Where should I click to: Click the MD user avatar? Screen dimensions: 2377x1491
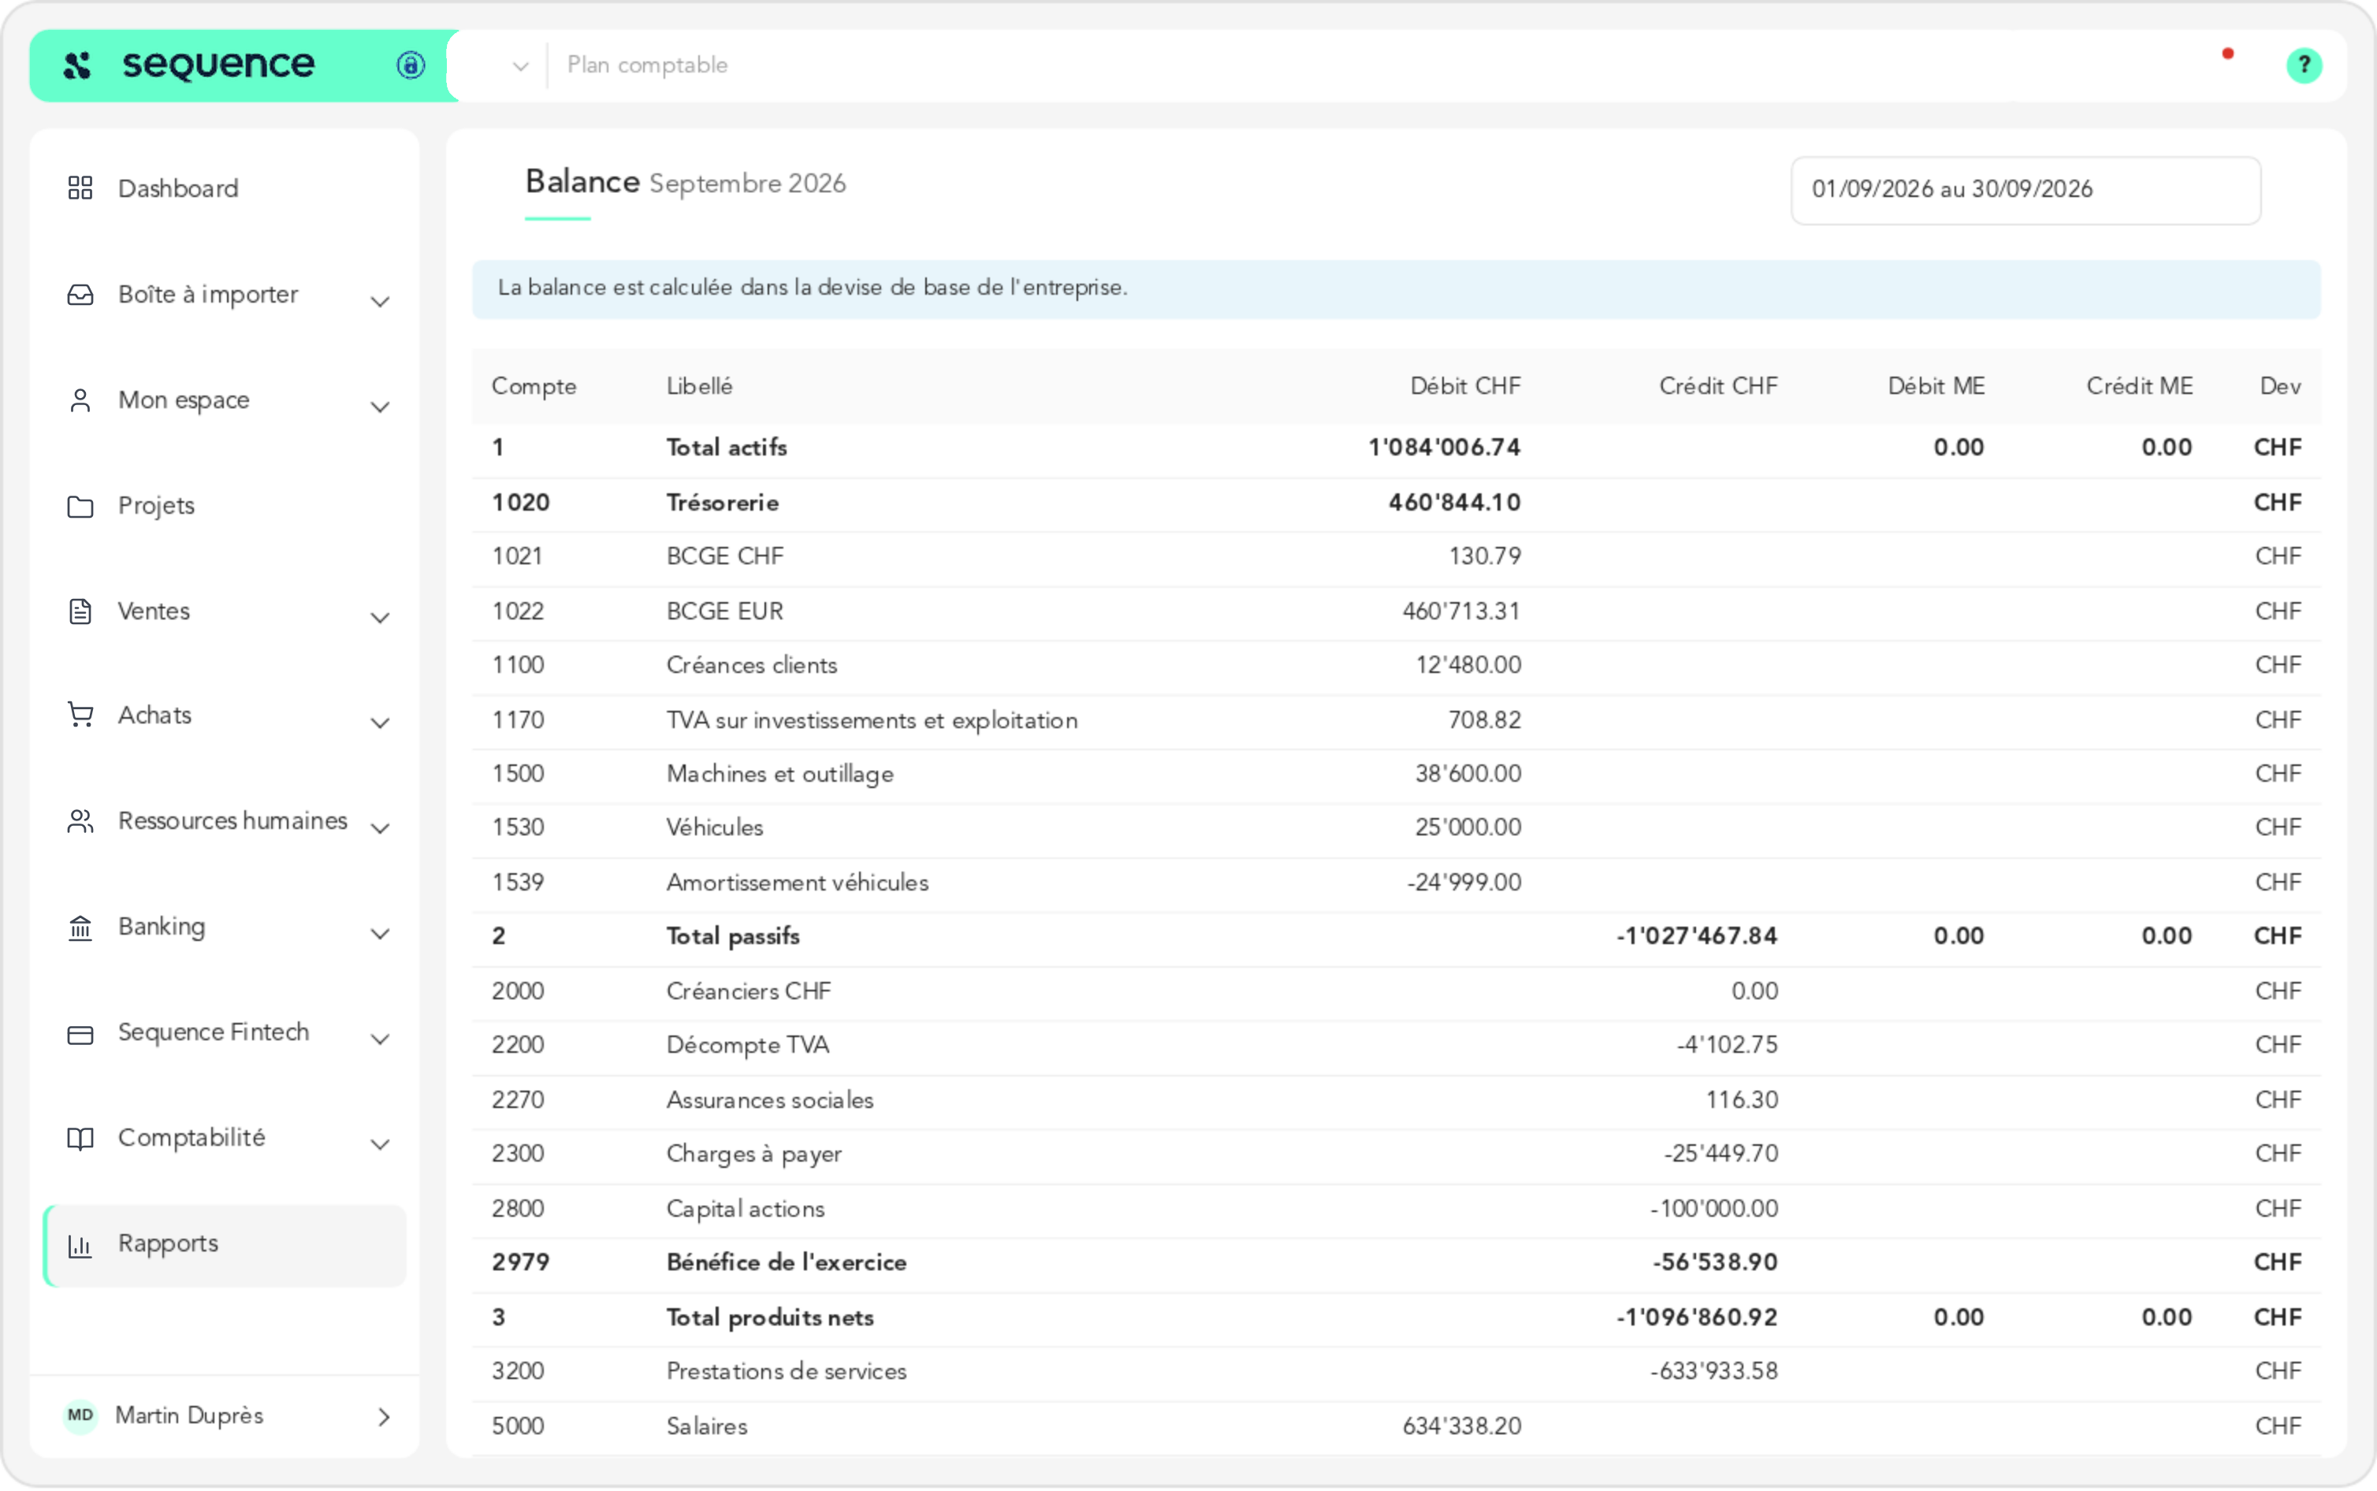pyautogui.click(x=81, y=1416)
